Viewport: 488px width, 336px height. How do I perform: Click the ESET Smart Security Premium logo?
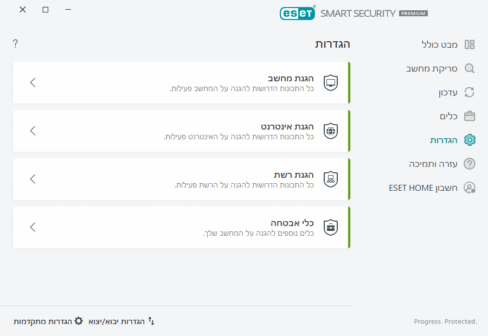coord(354,13)
